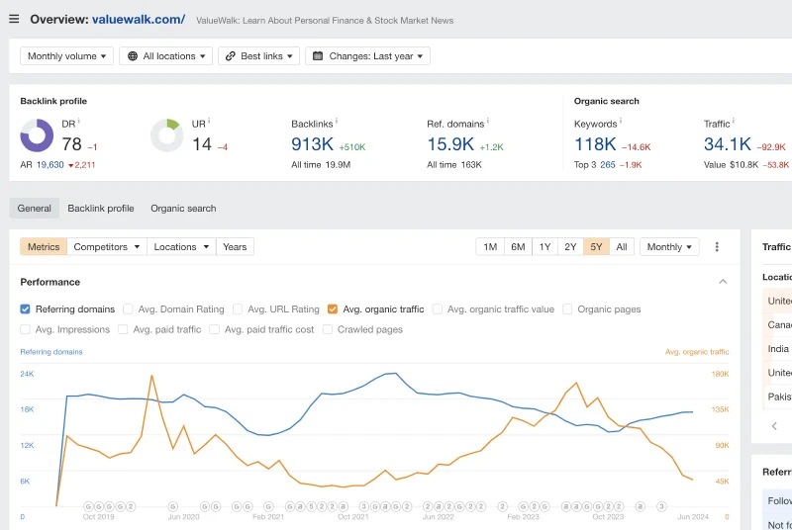Screen dimensions: 792x530
Task: Click the left arrow in the Traffic locations panel
Action: 774,426
